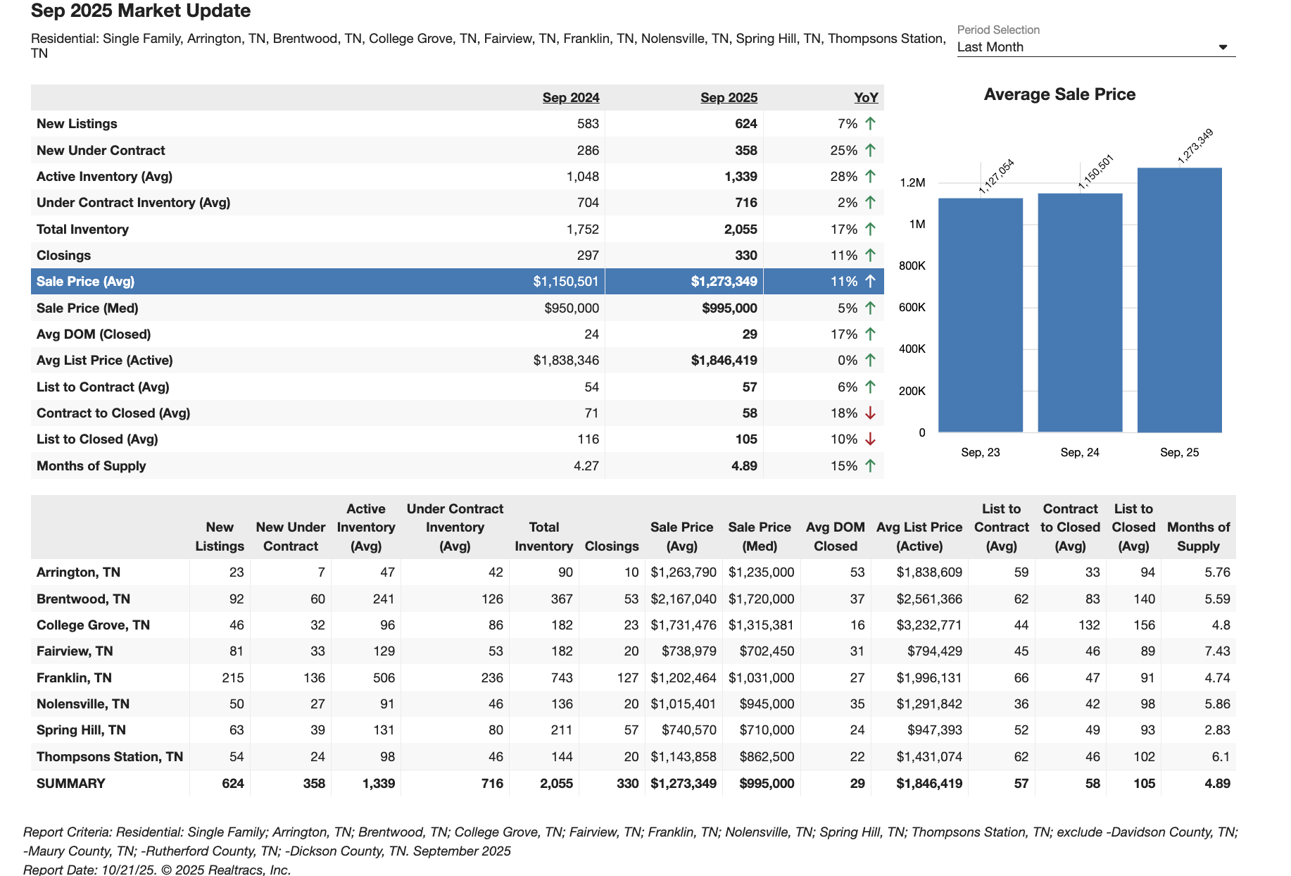The width and height of the screenshot is (1291, 876).
Task: Select the Sale Price (Med) row
Action: pyautogui.click(x=87, y=308)
